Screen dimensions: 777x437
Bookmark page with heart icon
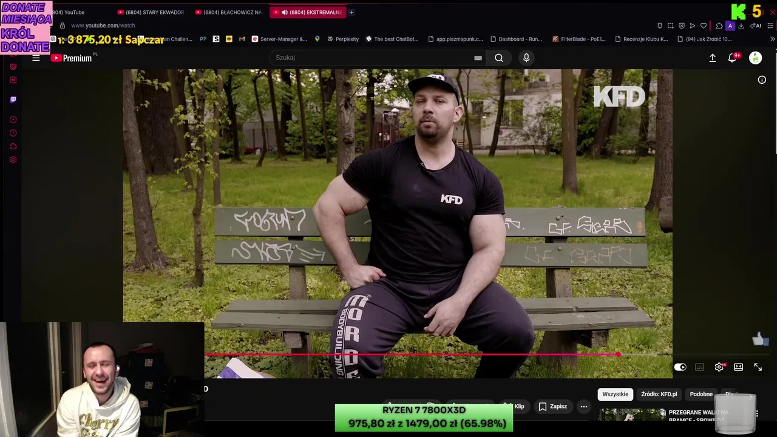(704, 25)
